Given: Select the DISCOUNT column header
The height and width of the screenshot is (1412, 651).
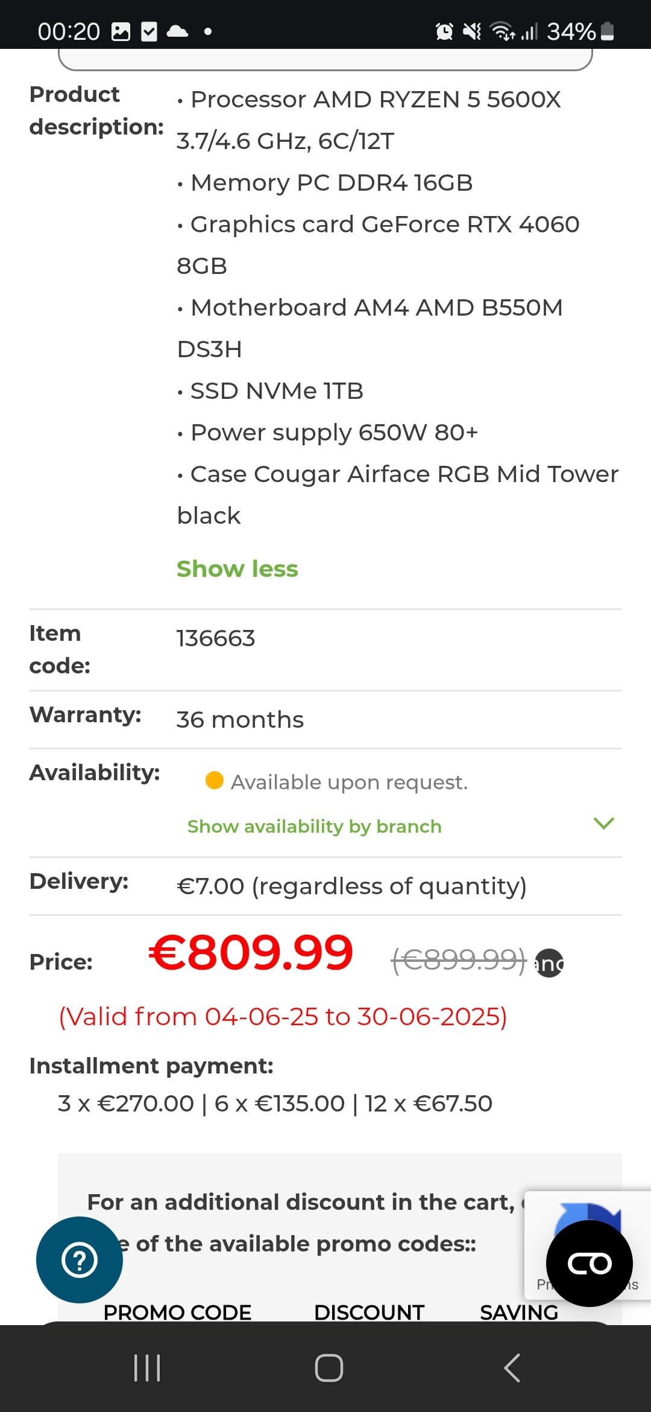Looking at the screenshot, I should point(369,1312).
